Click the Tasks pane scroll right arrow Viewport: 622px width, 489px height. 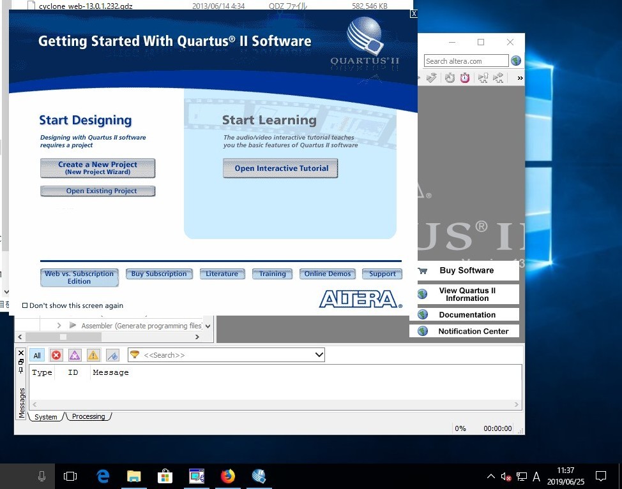(x=197, y=337)
